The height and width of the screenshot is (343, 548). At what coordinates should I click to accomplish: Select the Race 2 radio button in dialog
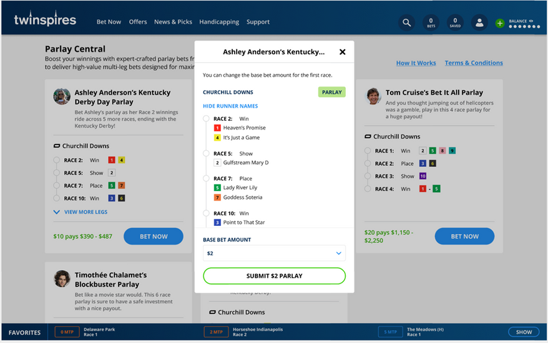(207, 119)
